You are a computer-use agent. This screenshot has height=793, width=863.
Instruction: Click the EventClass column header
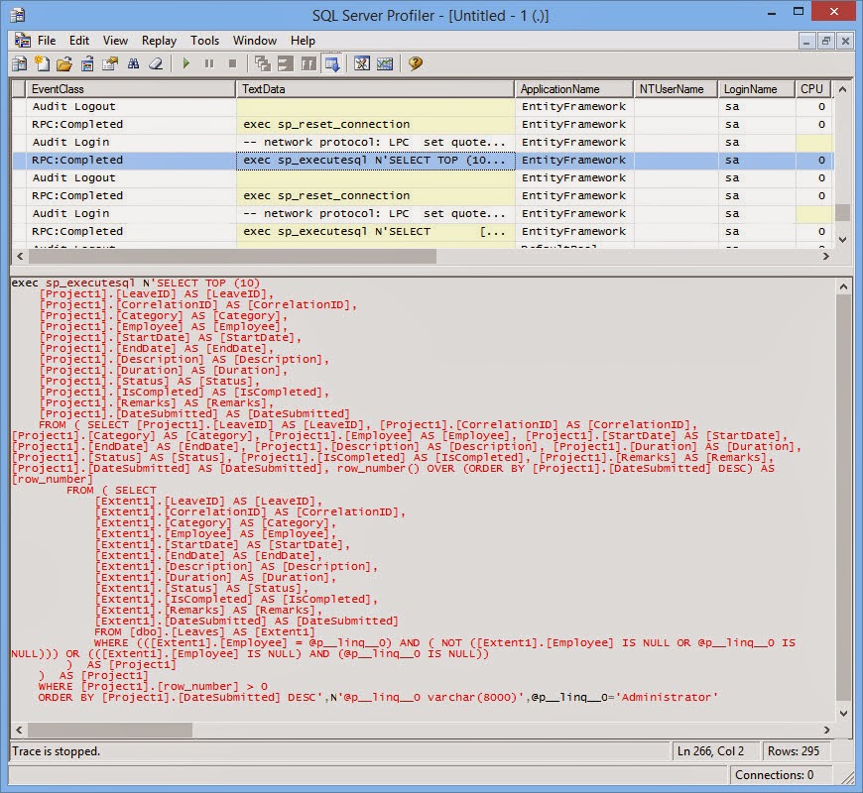(130, 89)
